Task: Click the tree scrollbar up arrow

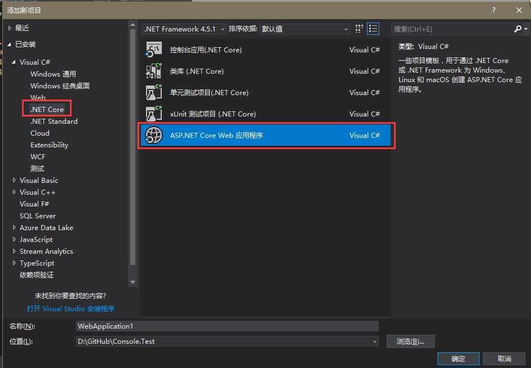Action: click(x=133, y=25)
